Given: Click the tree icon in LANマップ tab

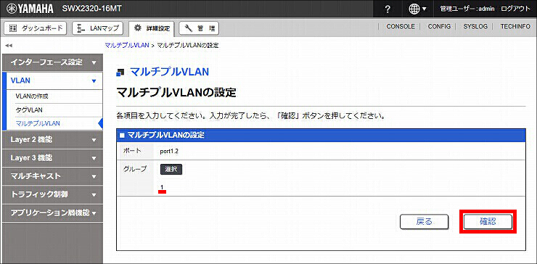Looking at the screenshot, I should [x=81, y=28].
